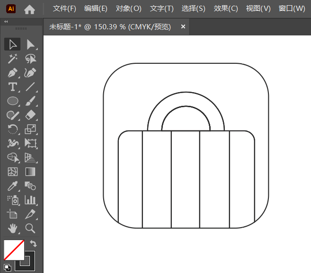This screenshot has height=273, width=311.
Task: Activate the Lasso tool
Action: [31, 59]
